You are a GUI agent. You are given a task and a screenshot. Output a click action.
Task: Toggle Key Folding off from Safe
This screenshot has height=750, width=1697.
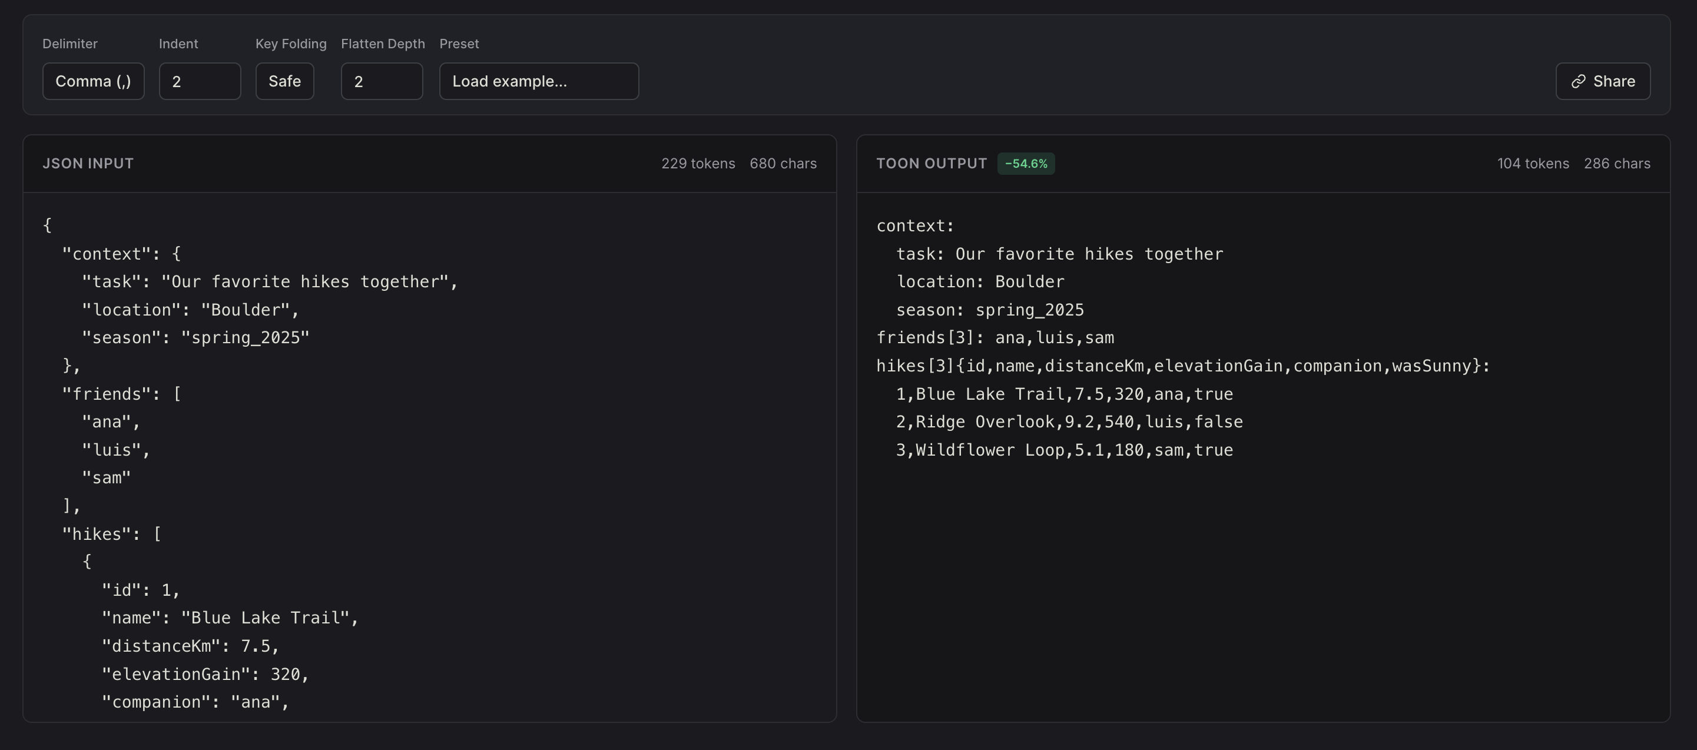click(x=284, y=81)
